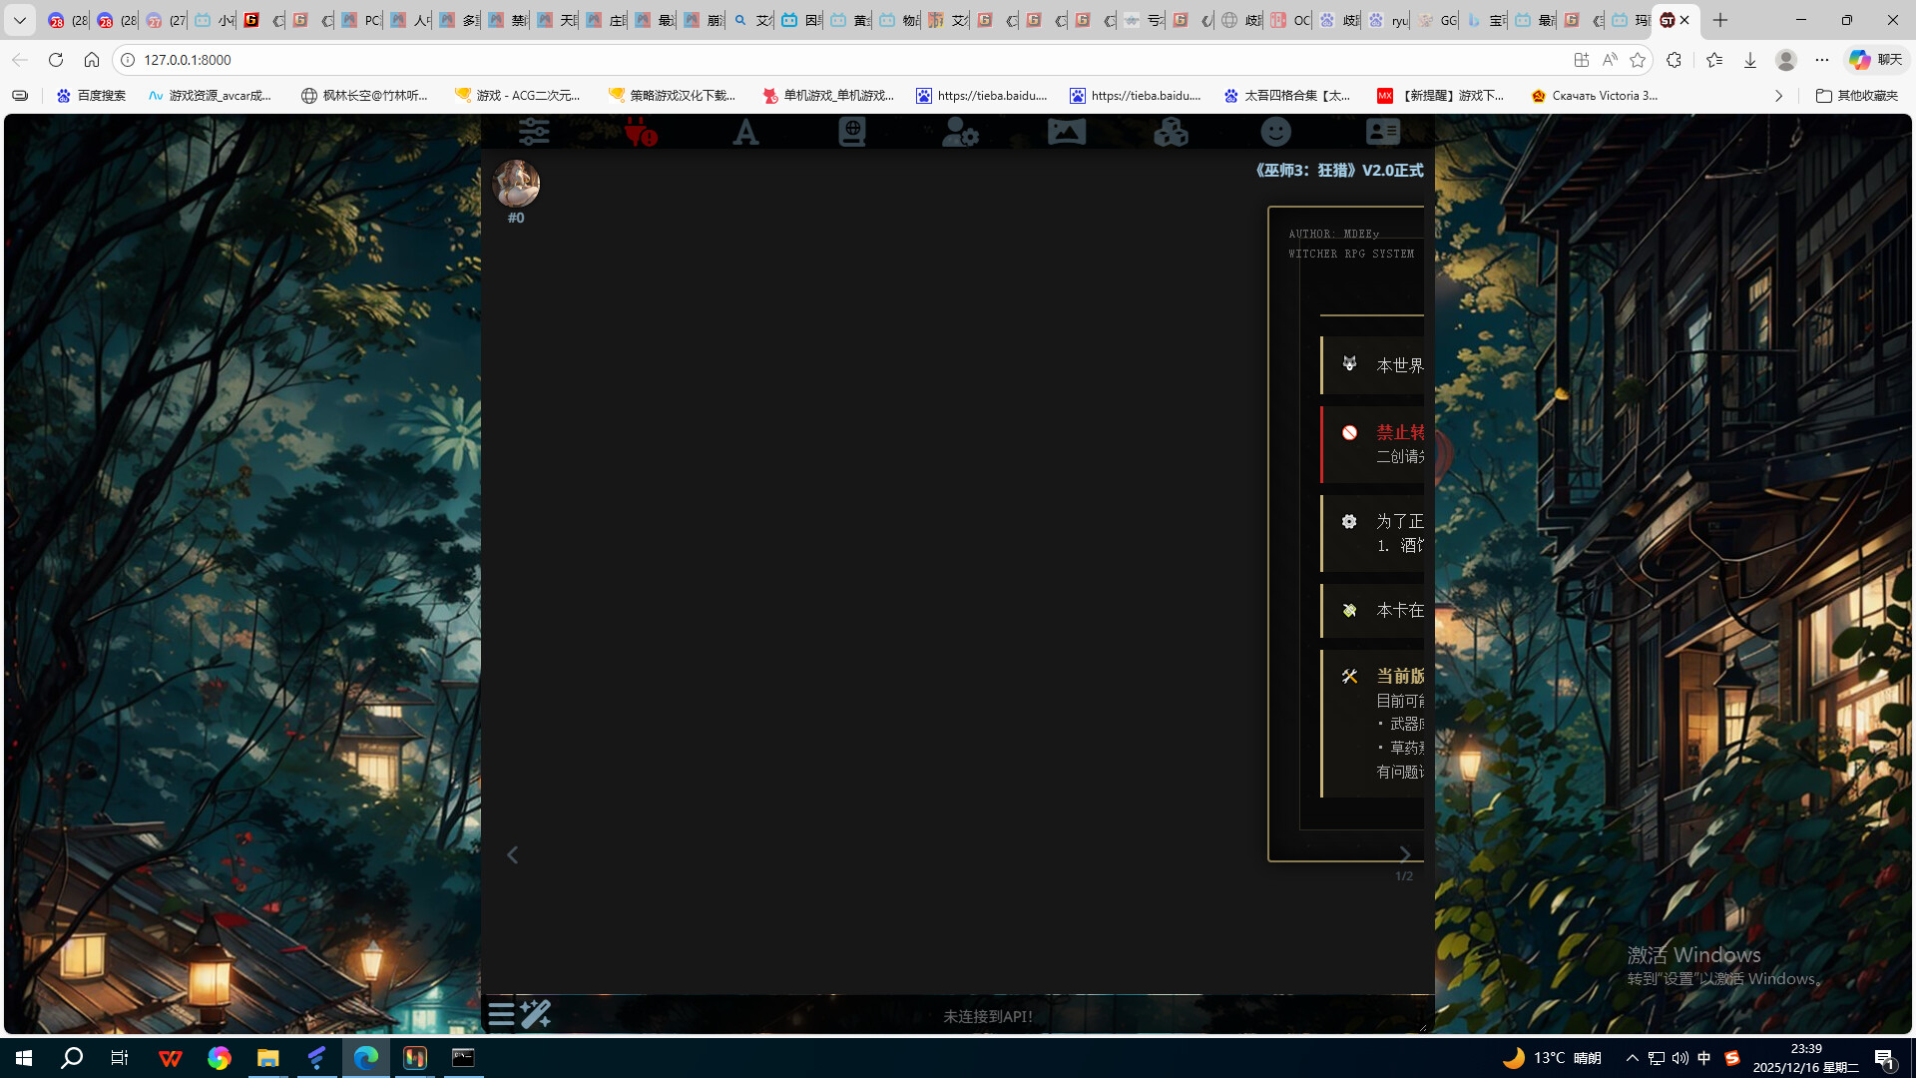
Task: Open the user settings gear panel
Action: point(960,132)
